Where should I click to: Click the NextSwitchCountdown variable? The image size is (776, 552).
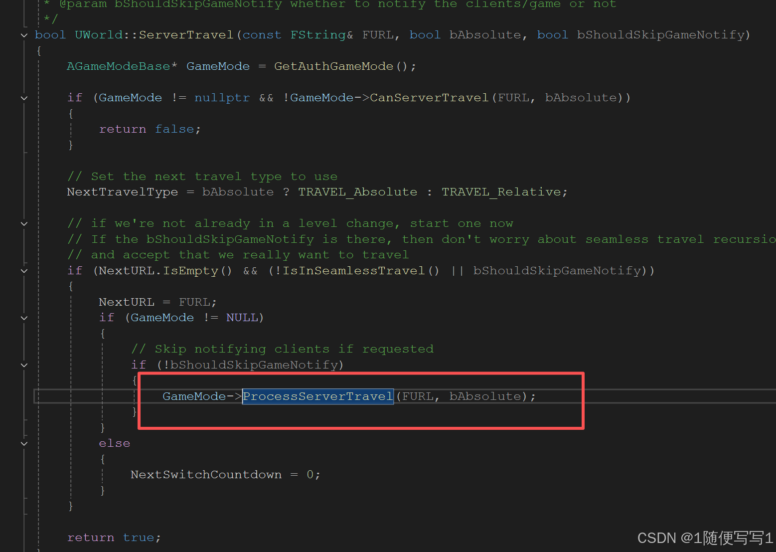click(206, 475)
